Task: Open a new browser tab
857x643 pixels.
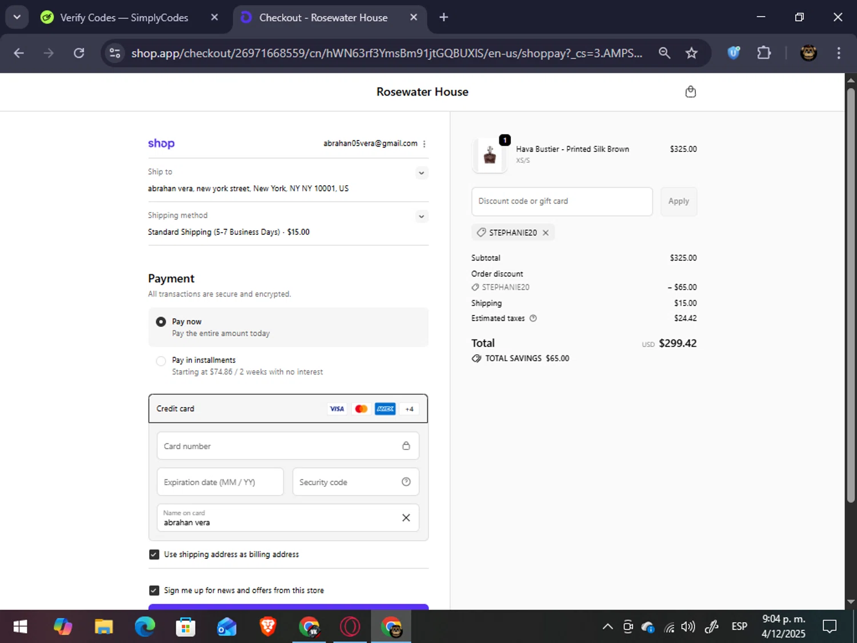Action: 443,17
